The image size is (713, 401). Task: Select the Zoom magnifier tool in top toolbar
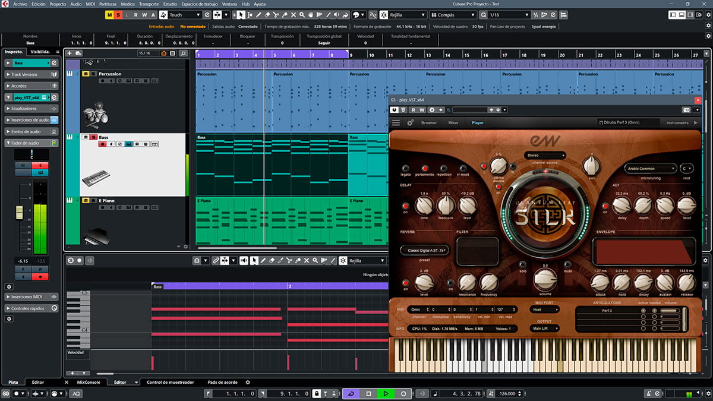tap(302, 14)
